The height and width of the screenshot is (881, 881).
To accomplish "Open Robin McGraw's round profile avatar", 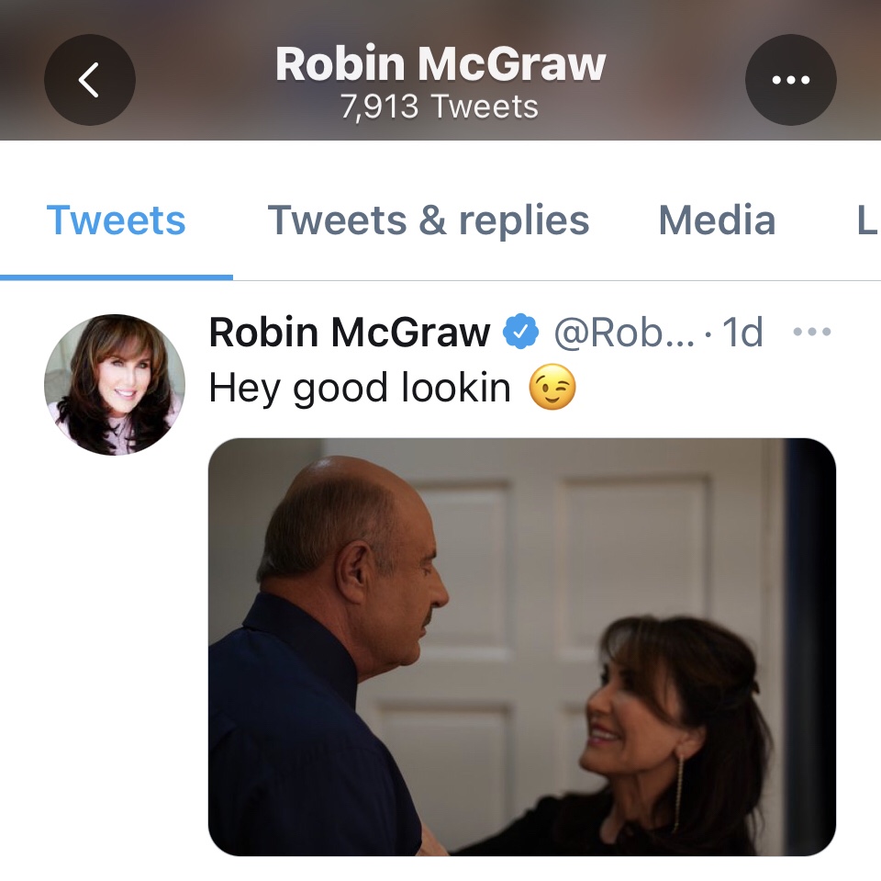I will (x=115, y=385).
